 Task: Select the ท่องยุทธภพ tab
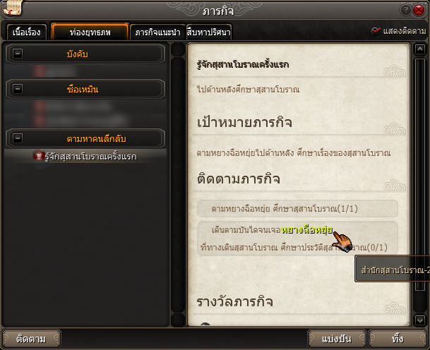90,32
